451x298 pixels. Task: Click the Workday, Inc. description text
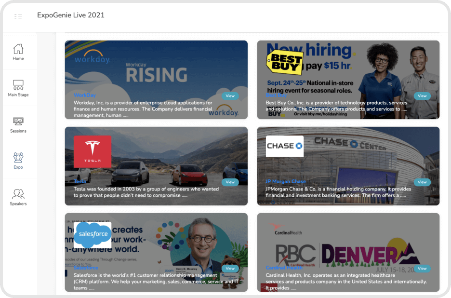point(143,109)
